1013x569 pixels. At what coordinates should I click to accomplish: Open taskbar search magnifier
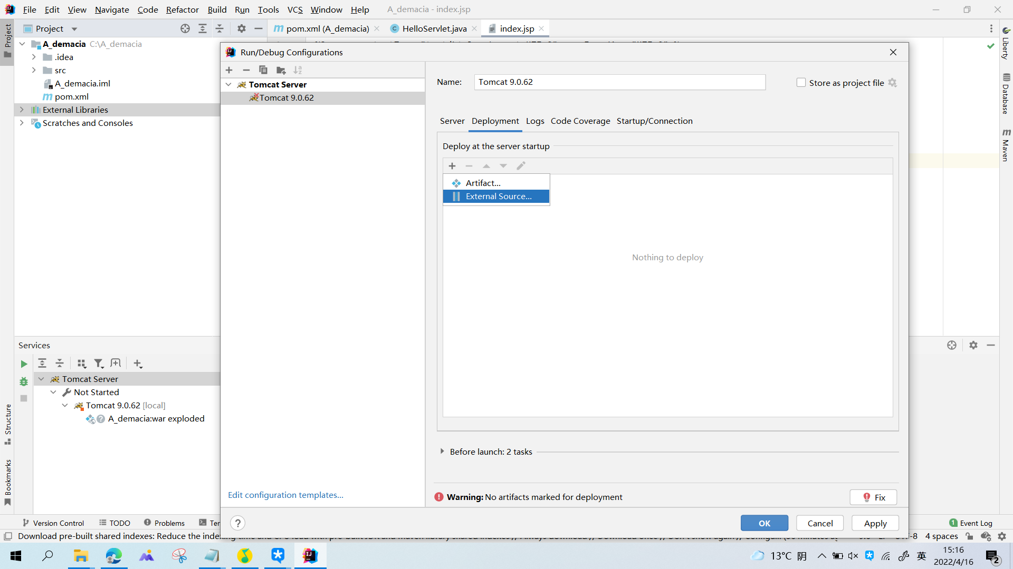pyautogui.click(x=48, y=556)
